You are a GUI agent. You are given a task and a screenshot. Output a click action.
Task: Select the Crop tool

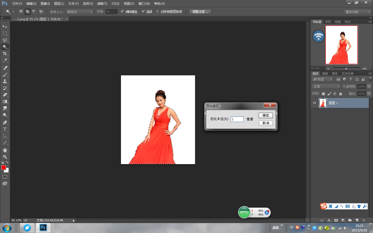(5, 54)
